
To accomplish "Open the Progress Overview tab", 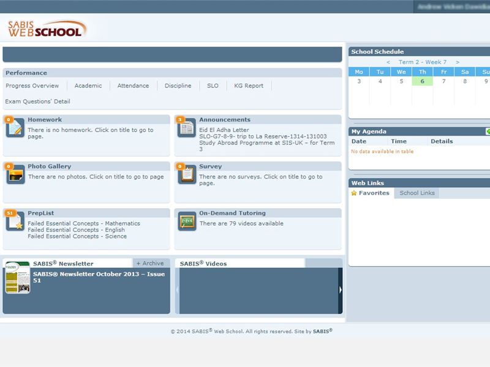I will (x=32, y=86).
